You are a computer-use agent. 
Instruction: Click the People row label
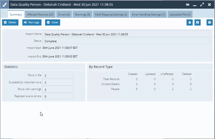pyautogui.click(x=115, y=89)
